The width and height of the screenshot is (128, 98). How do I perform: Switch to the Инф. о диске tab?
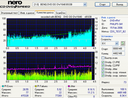[27, 13]
